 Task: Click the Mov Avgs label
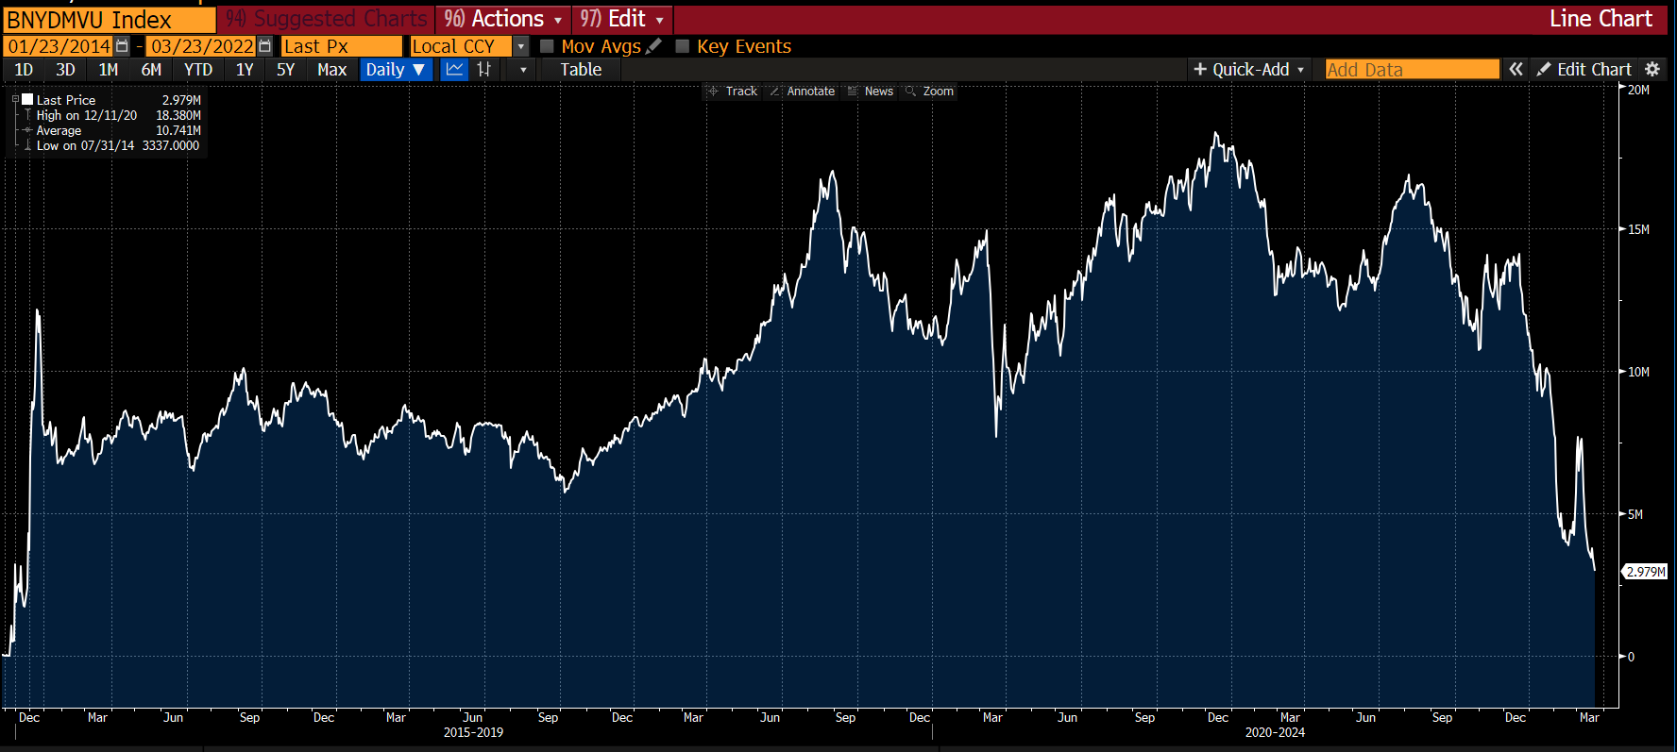(601, 46)
